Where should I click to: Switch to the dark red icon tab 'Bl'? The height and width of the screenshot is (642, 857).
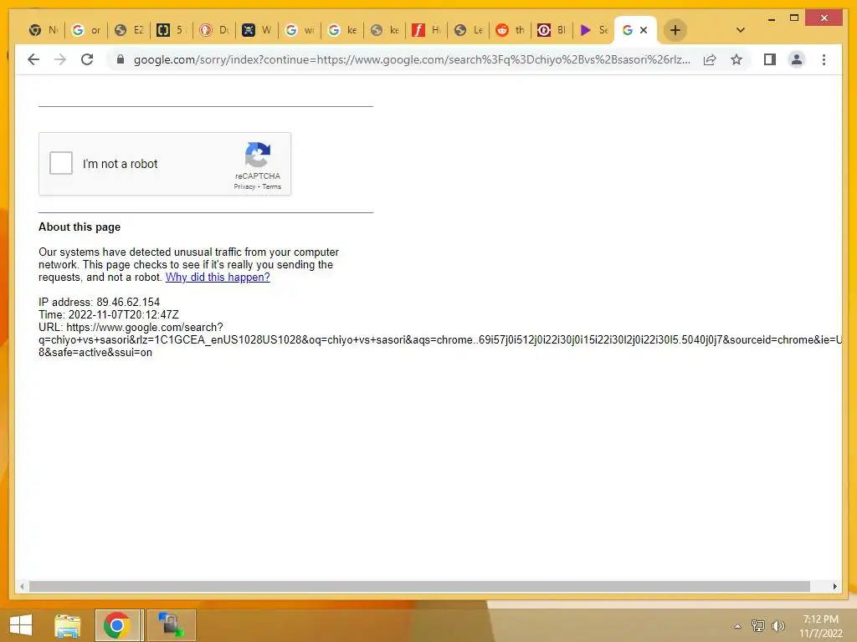tap(552, 30)
